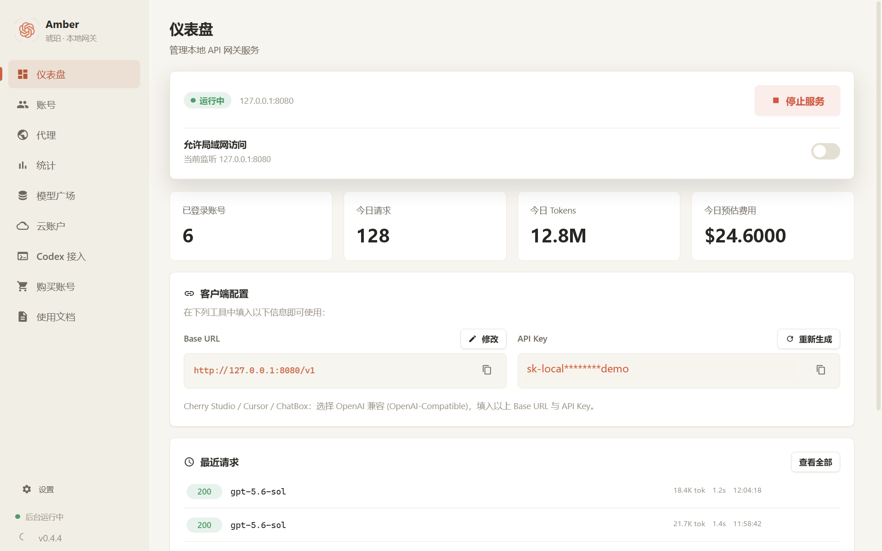Image resolution: width=882 pixels, height=551 pixels.
Task: Click the 今日 Tokens card showing 12.8M
Action: [599, 226]
